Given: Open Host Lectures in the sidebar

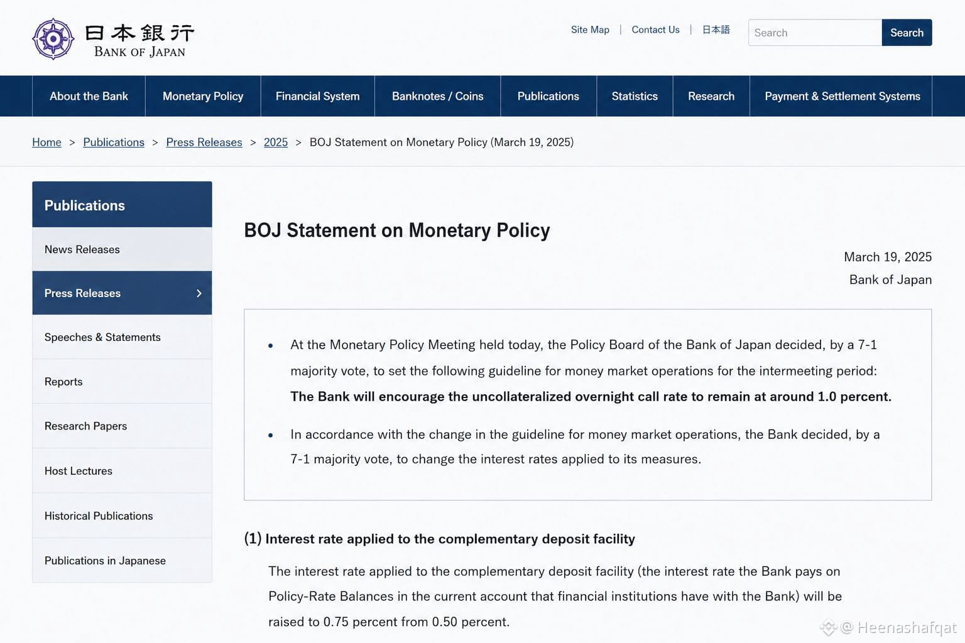Looking at the screenshot, I should tap(122, 471).
